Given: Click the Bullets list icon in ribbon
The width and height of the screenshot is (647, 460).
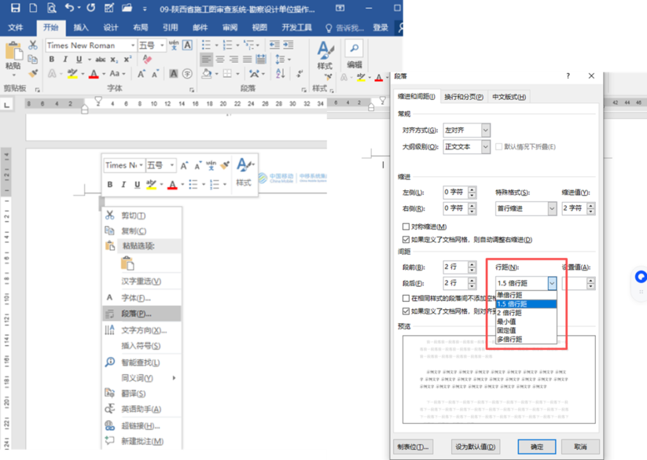Looking at the screenshot, I should click(x=205, y=45).
